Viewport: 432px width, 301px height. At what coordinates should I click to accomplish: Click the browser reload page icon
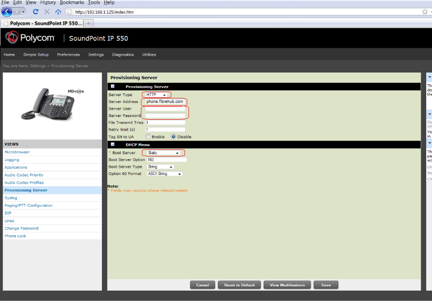[x=36, y=12]
